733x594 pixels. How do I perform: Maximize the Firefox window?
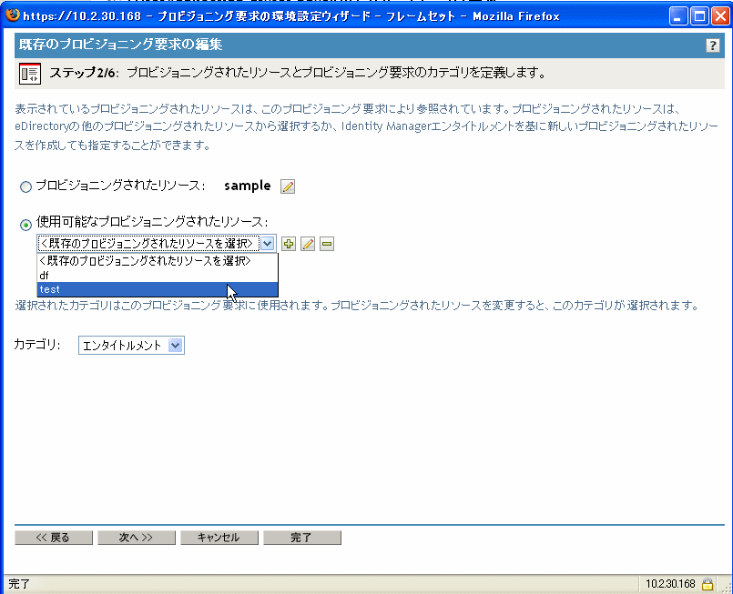699,16
